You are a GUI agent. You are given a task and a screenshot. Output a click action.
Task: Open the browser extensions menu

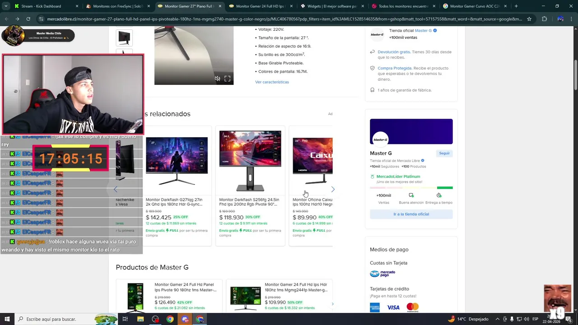pos(544,19)
